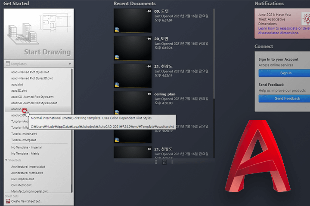The width and height of the screenshot is (310, 206).
Task: Open the 00, 도면 document thumbnail
Action: (133, 21)
